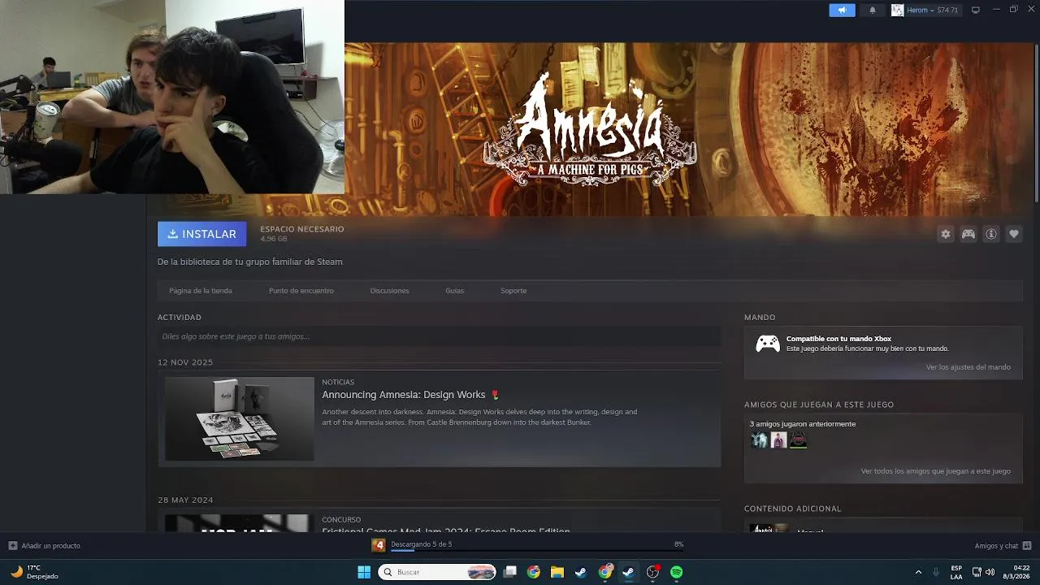
Task: Open the weather widget 17°C Despejado
Action: tap(34, 572)
